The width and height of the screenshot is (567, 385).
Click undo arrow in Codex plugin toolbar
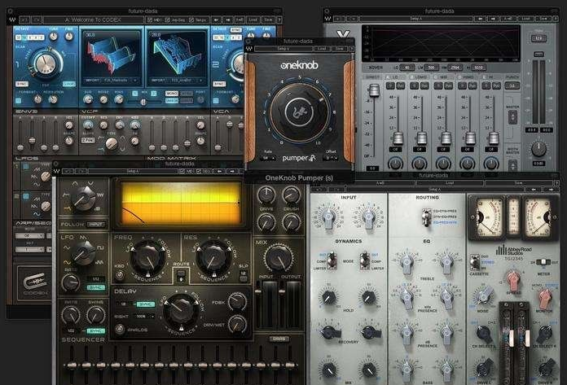[24, 20]
